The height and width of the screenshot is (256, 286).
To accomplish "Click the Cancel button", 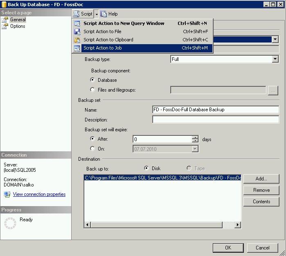I will (x=262, y=248).
